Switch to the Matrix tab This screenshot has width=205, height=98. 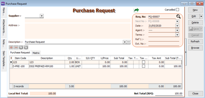click(36, 53)
